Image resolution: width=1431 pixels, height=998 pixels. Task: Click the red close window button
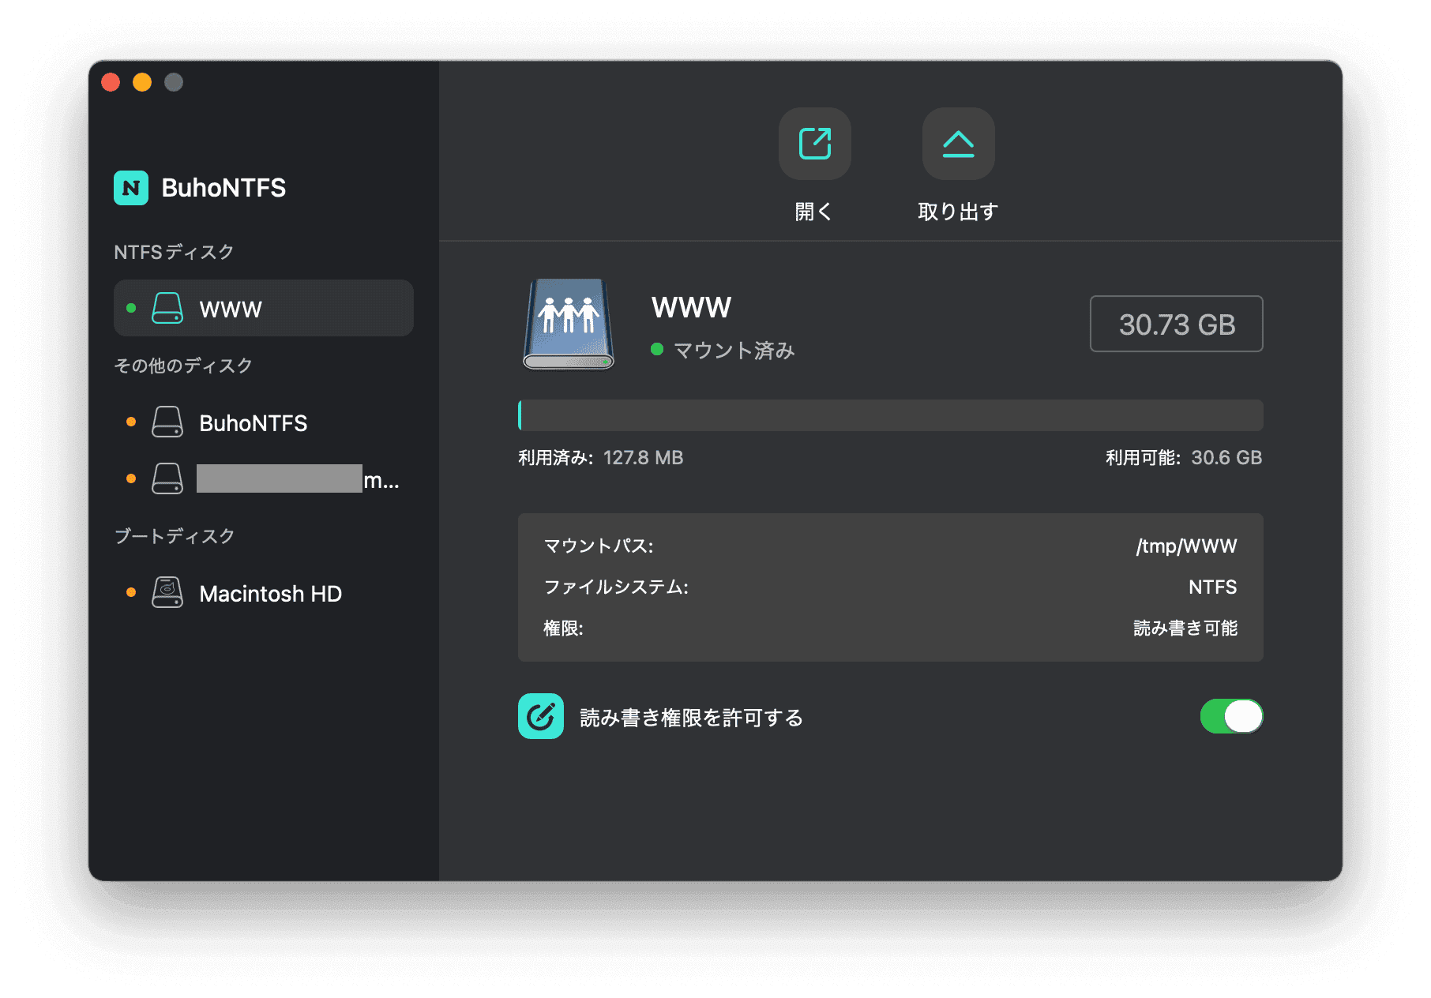point(111,82)
